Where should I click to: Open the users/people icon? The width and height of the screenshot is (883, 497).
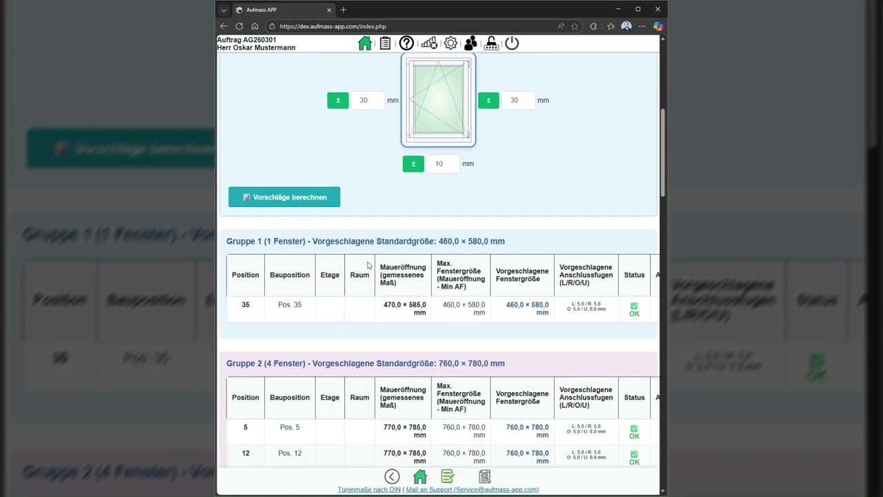470,43
